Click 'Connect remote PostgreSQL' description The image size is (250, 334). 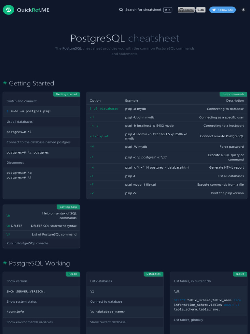click(222, 136)
